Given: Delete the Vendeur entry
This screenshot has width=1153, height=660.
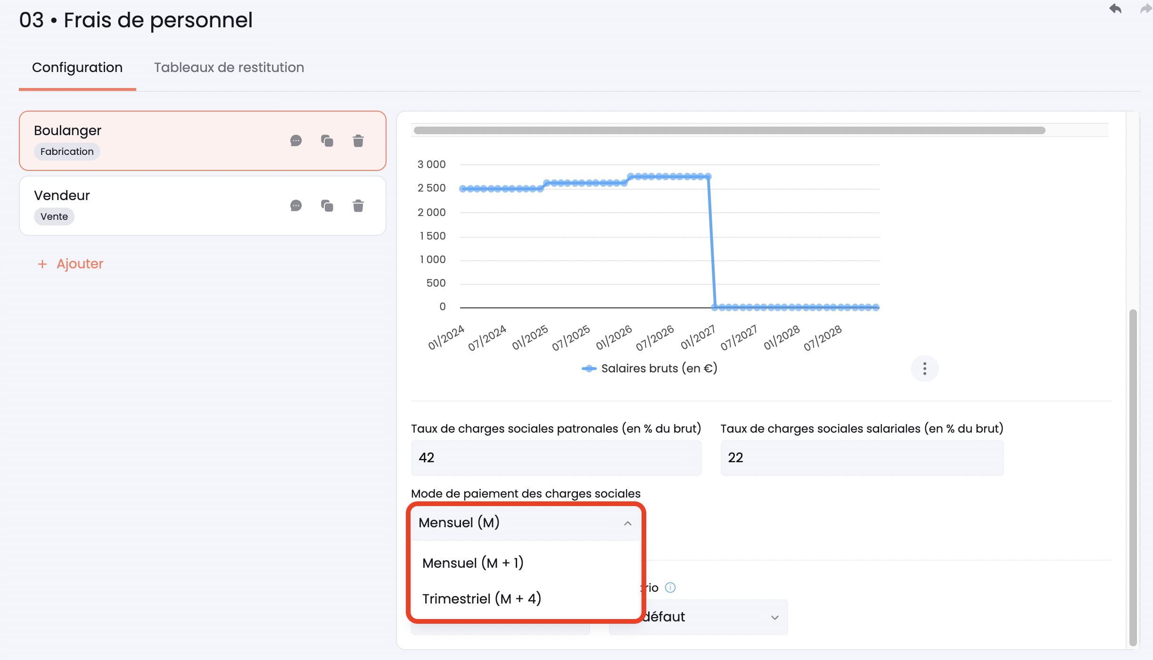Looking at the screenshot, I should pyautogui.click(x=358, y=206).
